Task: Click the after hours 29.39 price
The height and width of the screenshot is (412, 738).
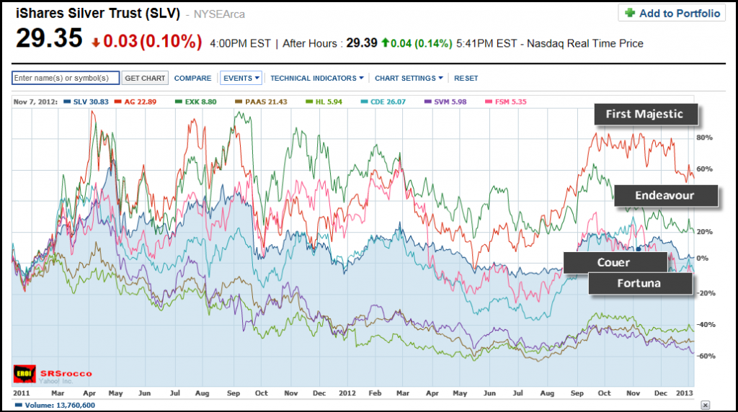Action: [362, 43]
